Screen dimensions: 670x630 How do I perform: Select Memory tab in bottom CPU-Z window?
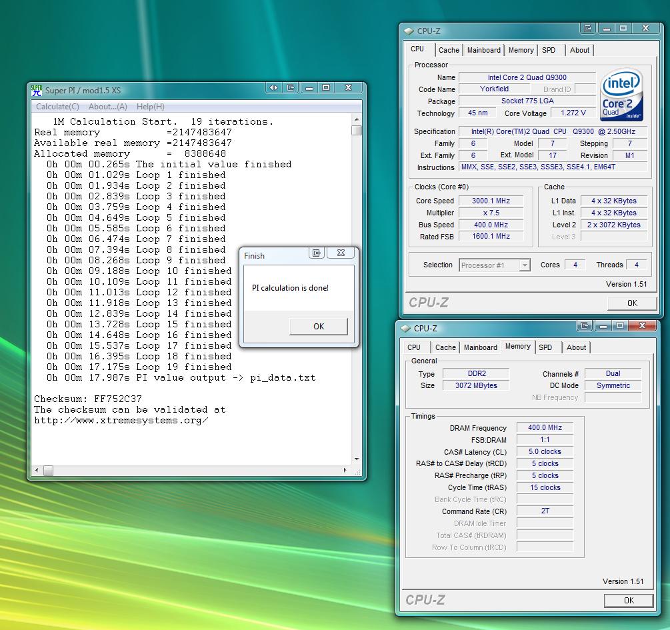518,346
